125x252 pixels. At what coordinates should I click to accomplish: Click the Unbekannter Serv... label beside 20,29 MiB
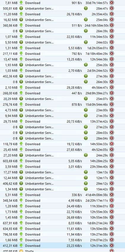(x=39, y=99)
